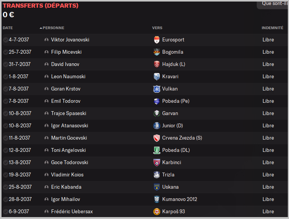Image resolution: width=289 pixels, height=219 pixels.
Task: Click the Karpoš 93 club badge
Action: pos(156,212)
